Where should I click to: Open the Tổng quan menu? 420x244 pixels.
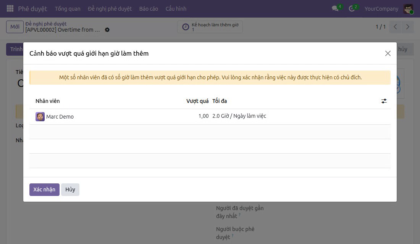click(68, 8)
